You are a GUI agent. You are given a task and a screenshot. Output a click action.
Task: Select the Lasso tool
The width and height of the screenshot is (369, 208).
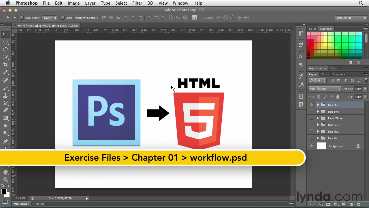point(5,49)
